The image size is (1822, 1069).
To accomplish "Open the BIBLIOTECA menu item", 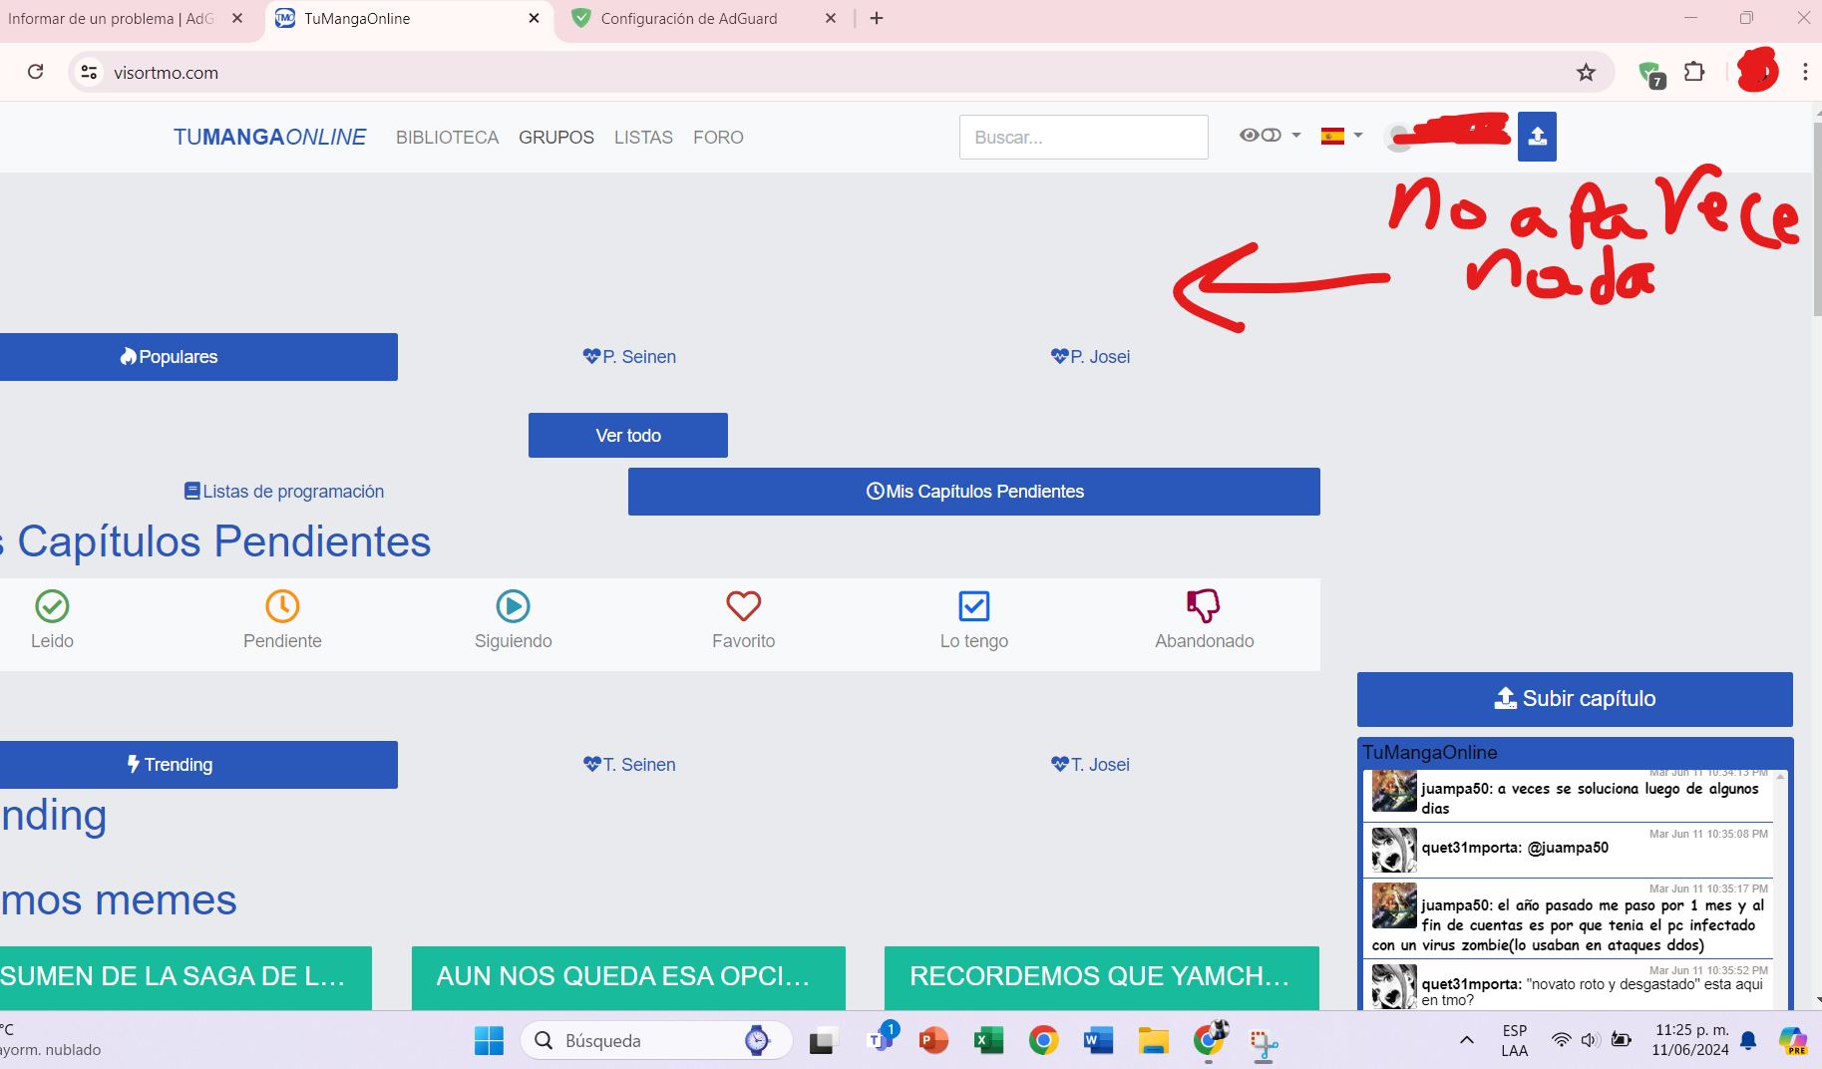I will coord(447,138).
